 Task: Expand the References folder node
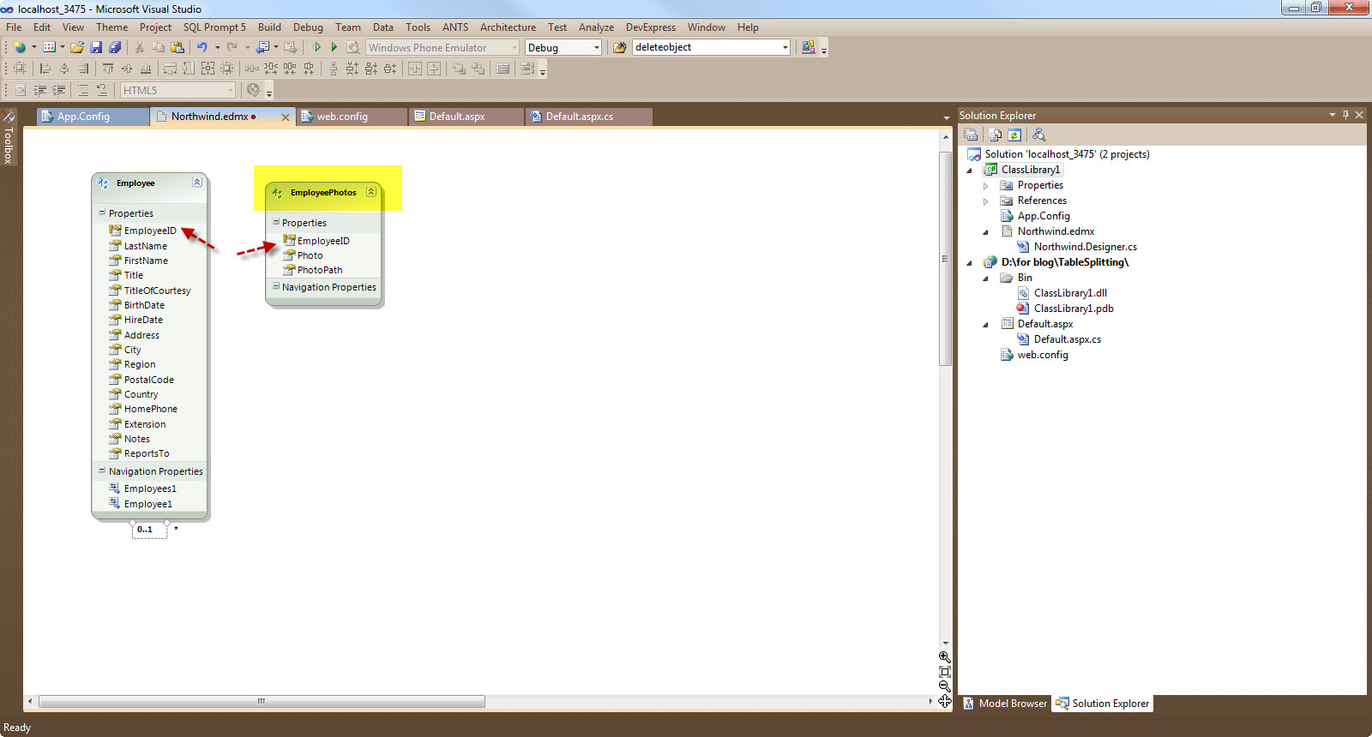pos(985,201)
